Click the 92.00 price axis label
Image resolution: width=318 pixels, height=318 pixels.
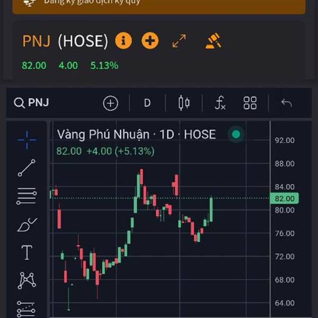(x=285, y=140)
